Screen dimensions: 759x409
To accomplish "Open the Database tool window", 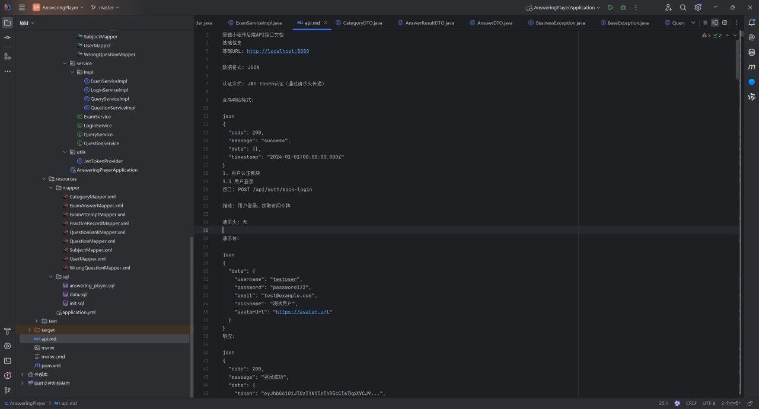I will [752, 52].
